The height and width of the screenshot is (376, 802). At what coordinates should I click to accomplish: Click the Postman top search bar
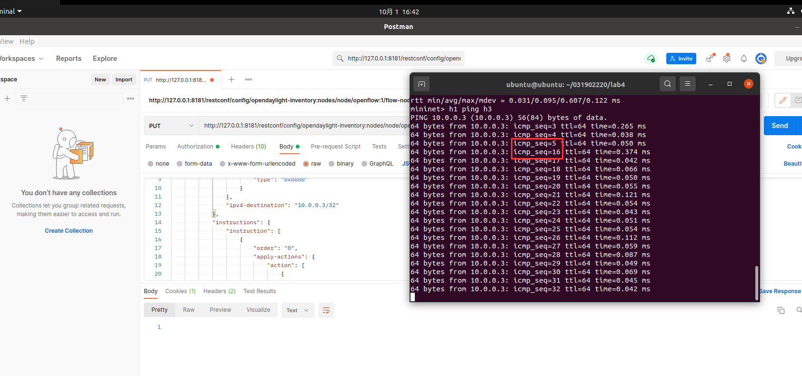tap(399, 59)
